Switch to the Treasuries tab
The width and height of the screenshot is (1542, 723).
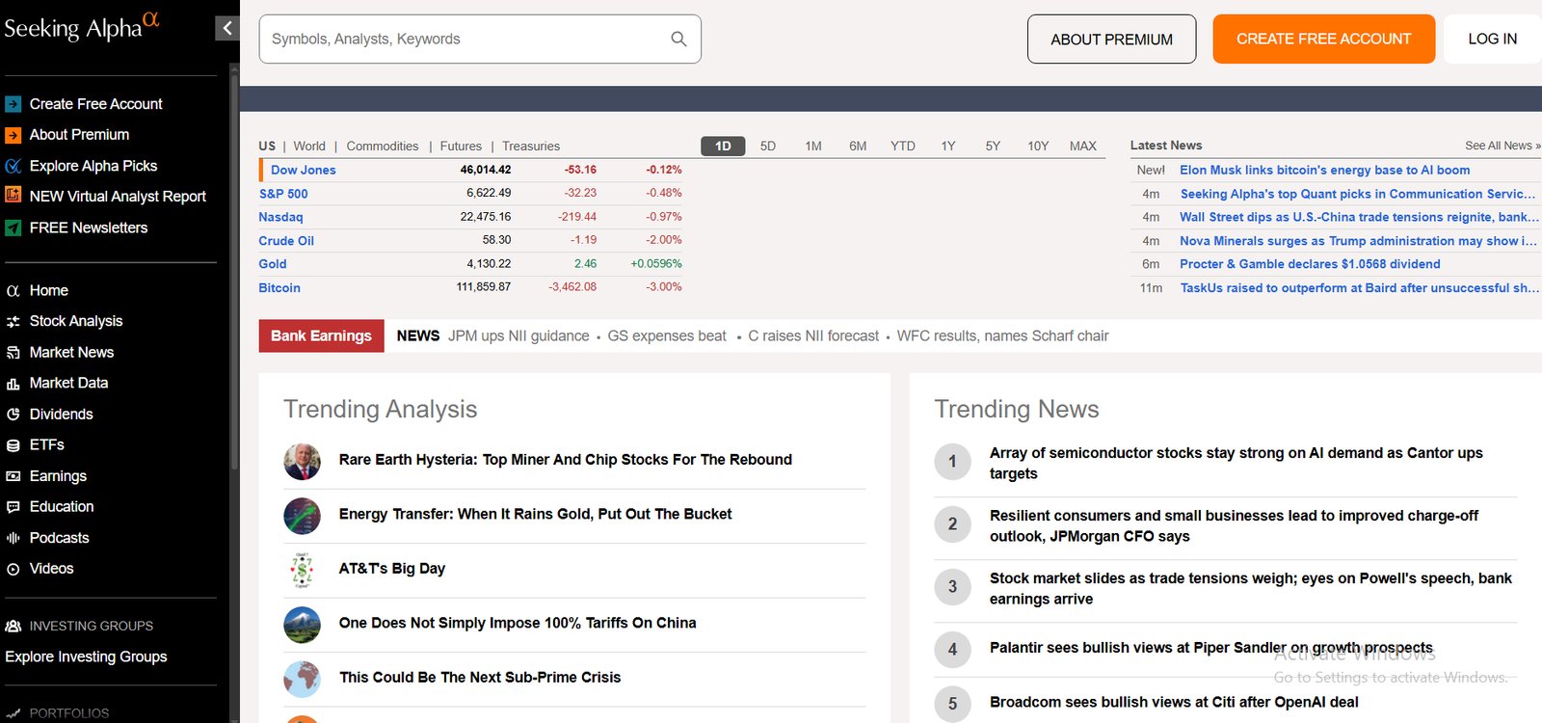tap(531, 147)
